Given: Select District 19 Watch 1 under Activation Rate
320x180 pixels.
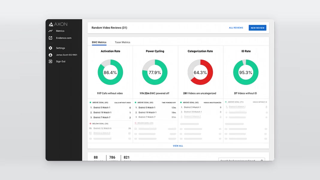Looking at the screenshot, I should 110,112.
